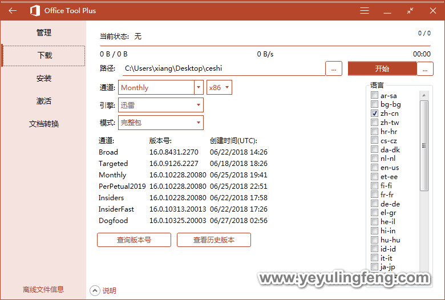Open the 完整包 mode dropdown

[x=161, y=123]
